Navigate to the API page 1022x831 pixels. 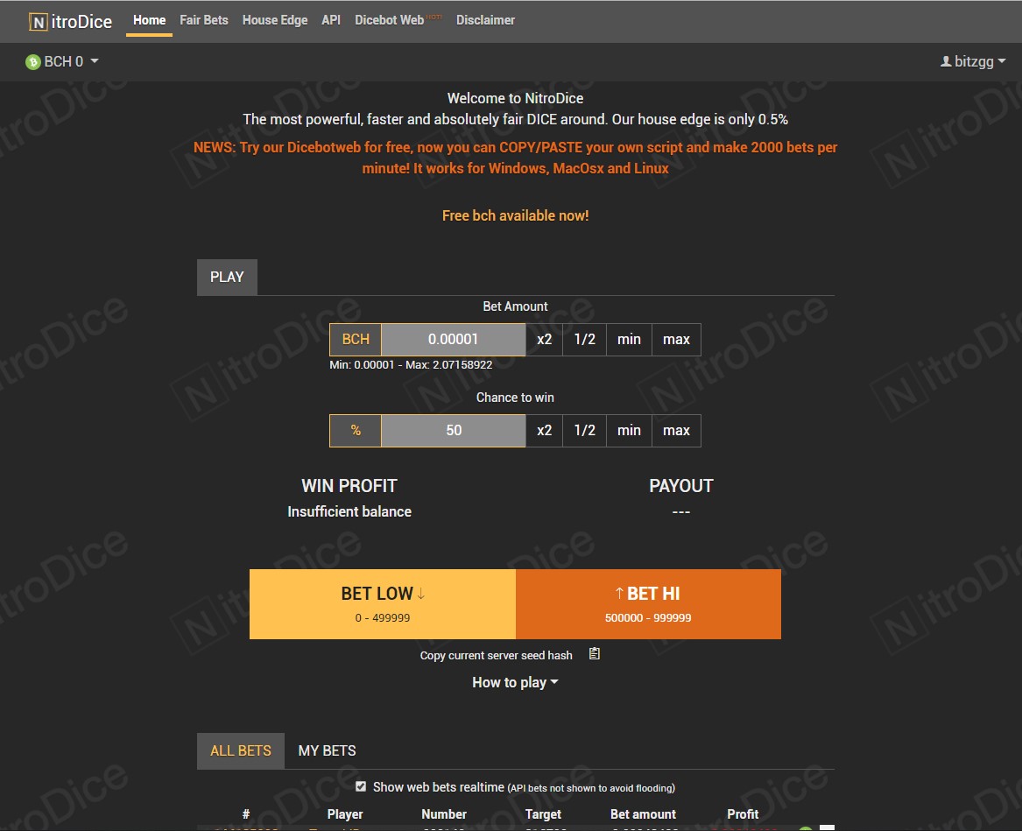coord(331,20)
